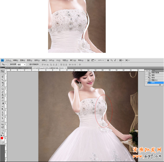
Task: Select the Horizontal Type tool
Action: tap(2, 115)
